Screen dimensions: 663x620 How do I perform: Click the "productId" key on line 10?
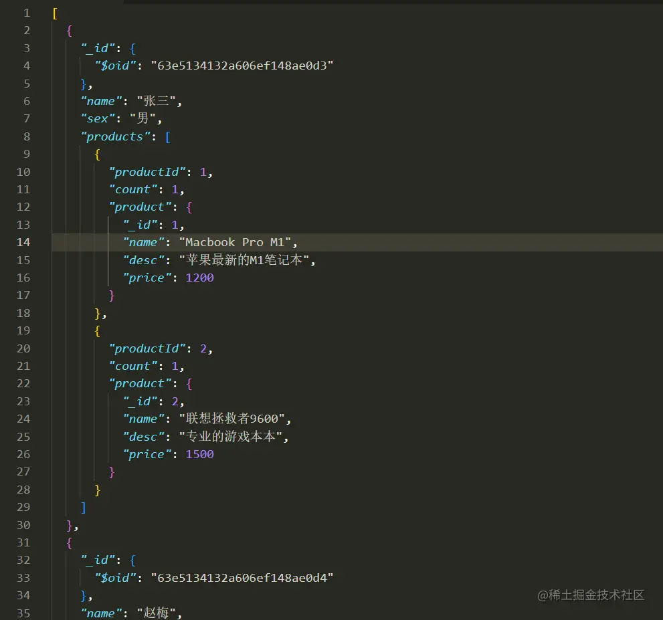tap(147, 172)
